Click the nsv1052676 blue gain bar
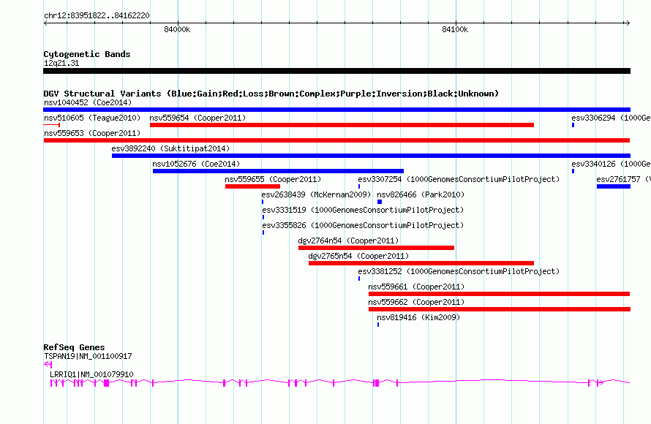 coord(278,171)
